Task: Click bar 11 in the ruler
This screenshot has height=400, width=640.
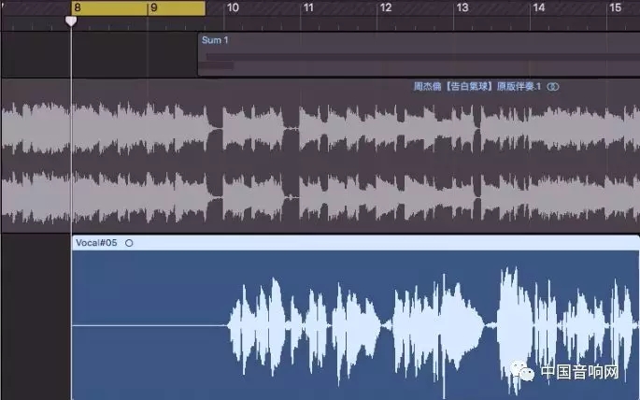Action: (308, 7)
